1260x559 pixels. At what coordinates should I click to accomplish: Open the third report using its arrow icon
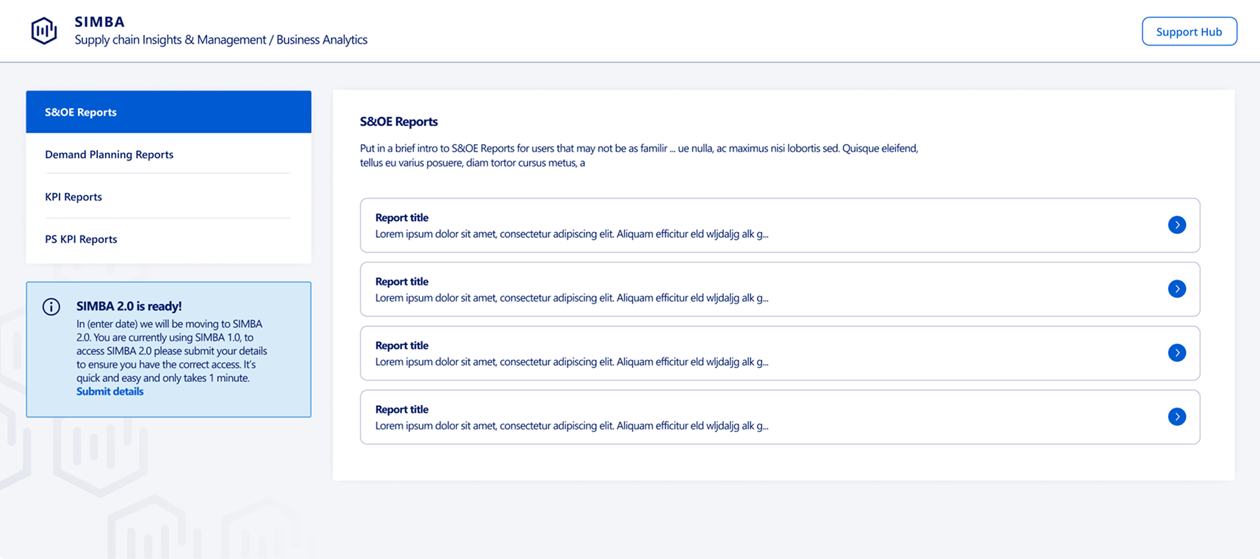1177,353
